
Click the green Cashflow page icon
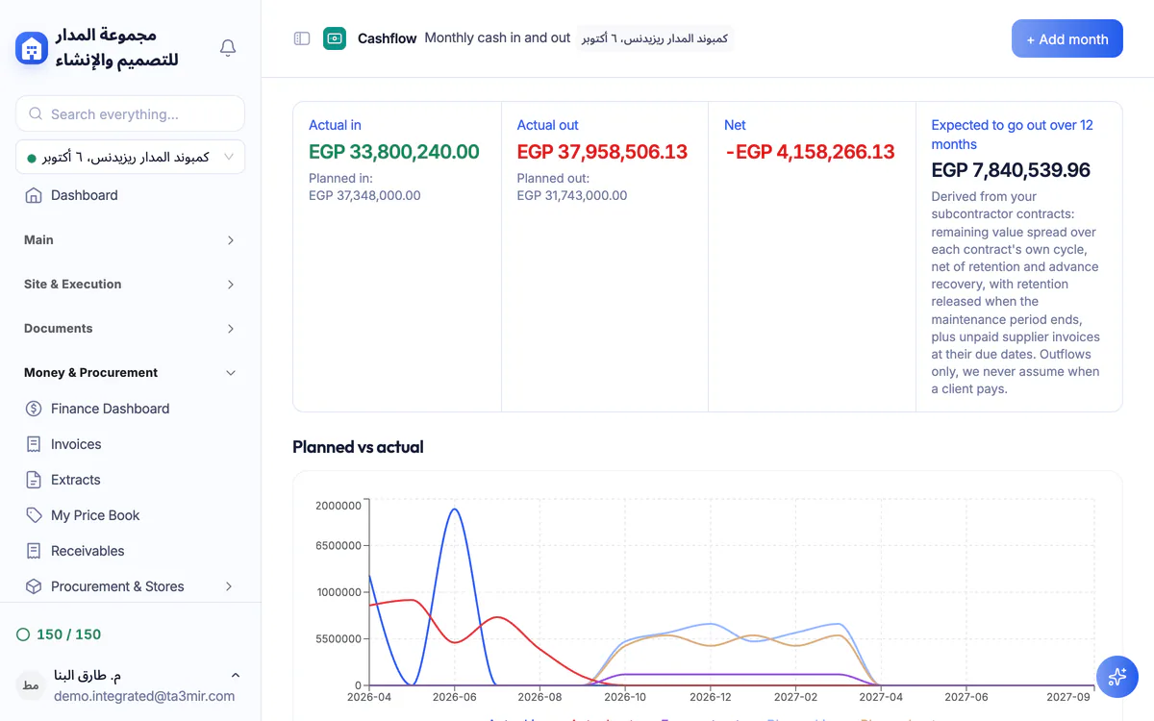point(335,38)
